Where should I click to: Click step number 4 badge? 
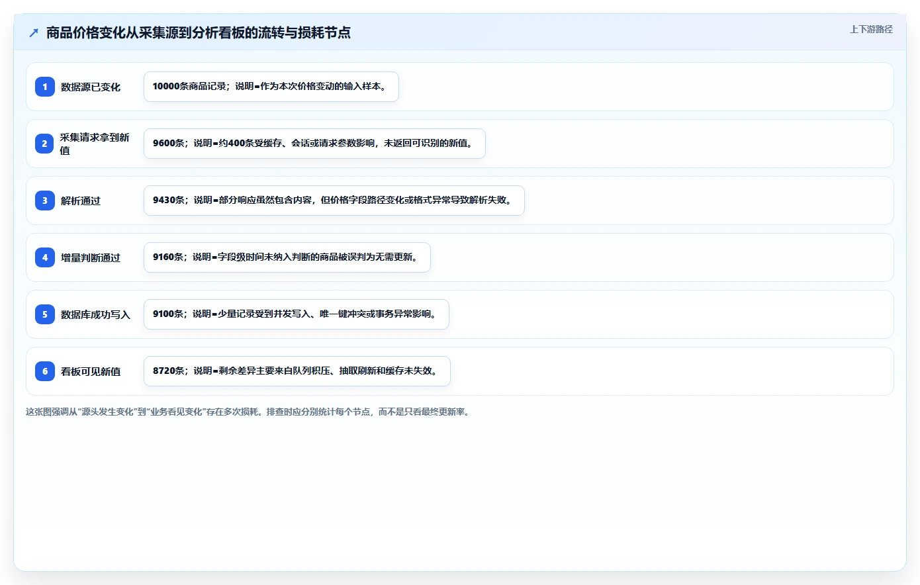pos(45,257)
